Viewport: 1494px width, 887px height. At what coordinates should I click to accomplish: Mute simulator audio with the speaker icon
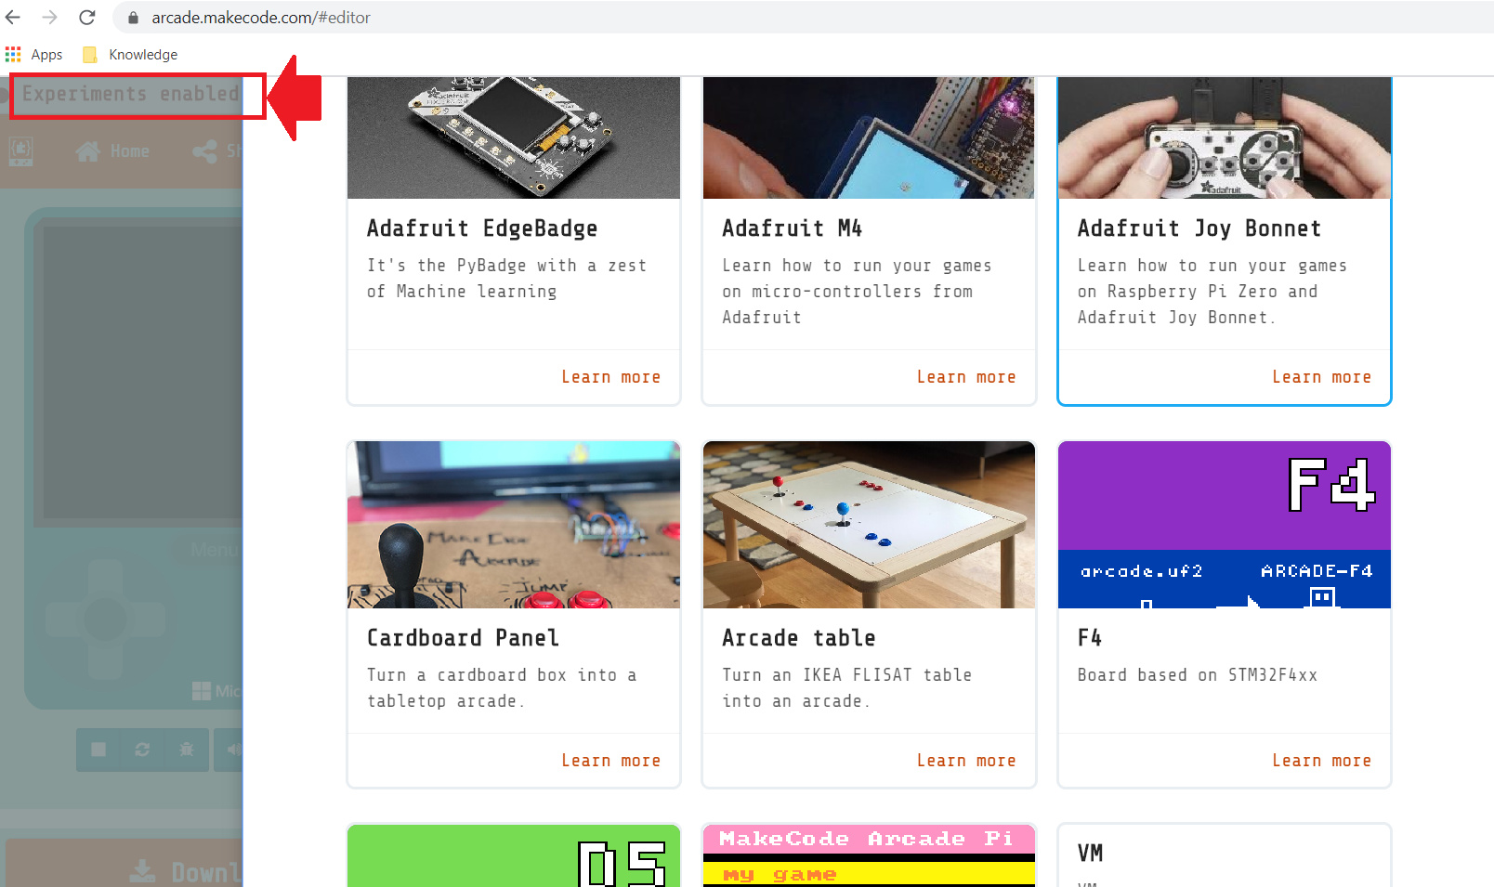(229, 750)
